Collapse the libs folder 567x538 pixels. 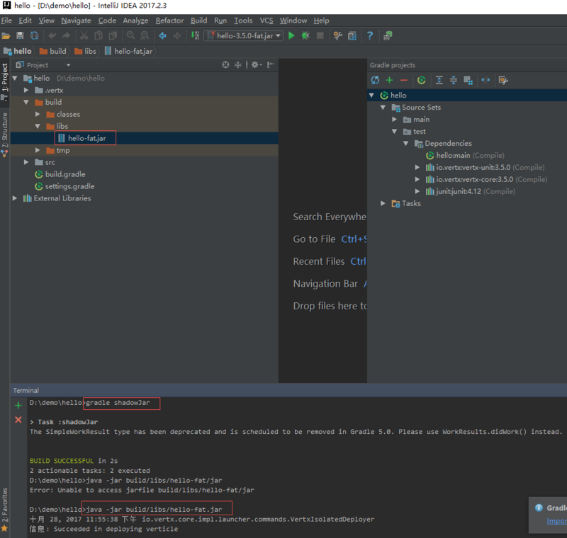(38, 126)
